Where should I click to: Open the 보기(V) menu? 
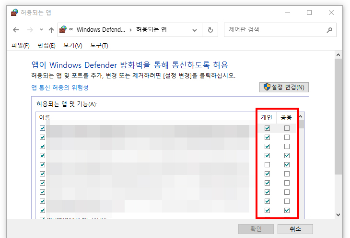73,46
